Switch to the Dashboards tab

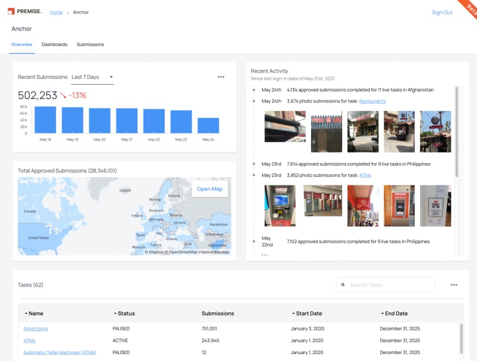54,44
